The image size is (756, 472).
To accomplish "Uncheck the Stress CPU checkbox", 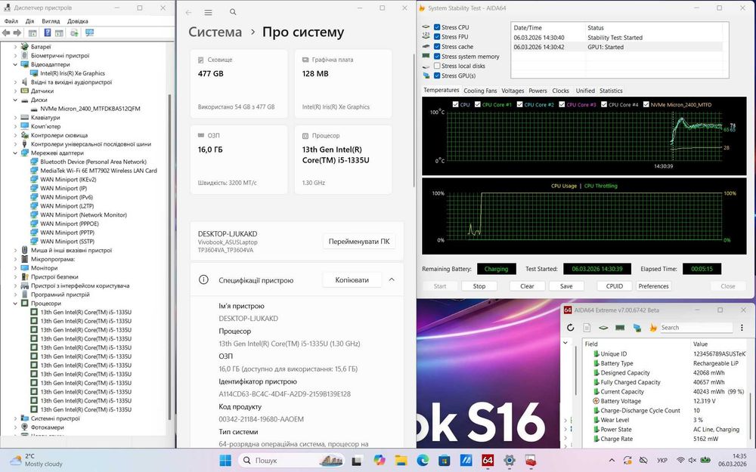I will 437,27.
